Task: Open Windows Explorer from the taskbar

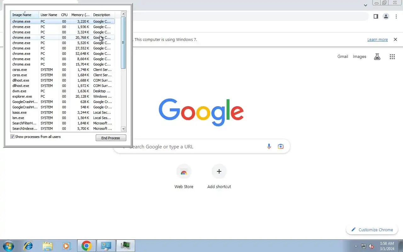Action: pos(48,246)
